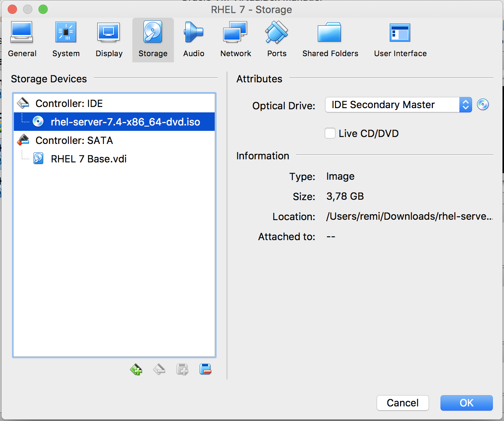Click the choose optical disk file icon
Image resolution: width=504 pixels, height=421 pixels.
click(x=483, y=105)
